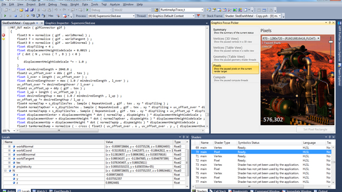Image resolution: width=342 pixels, height=192 pixels.
Task: Click the Step Out icon
Action: [43, 16]
